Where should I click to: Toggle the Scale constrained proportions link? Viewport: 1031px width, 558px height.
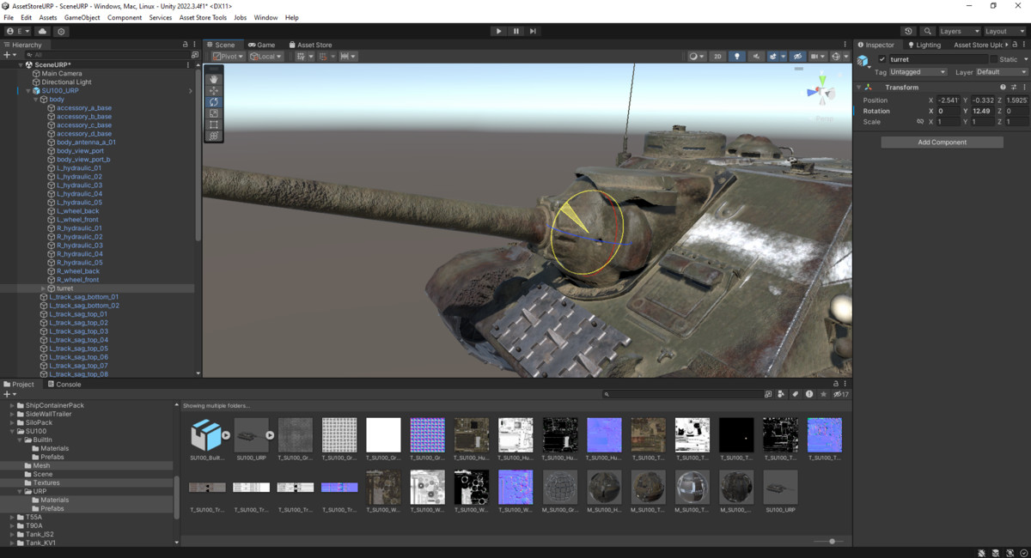[920, 122]
